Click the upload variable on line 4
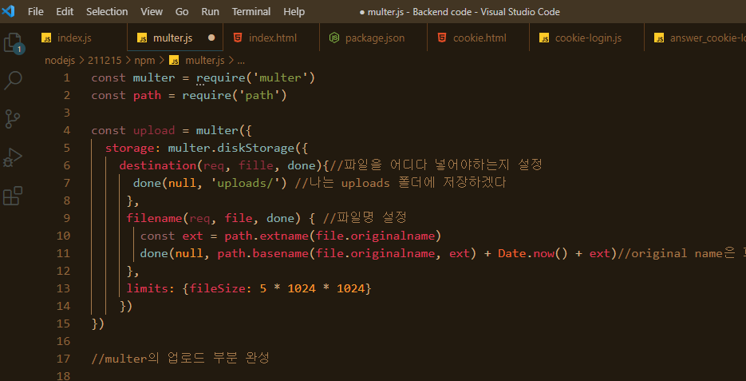The image size is (746, 381). 154,130
